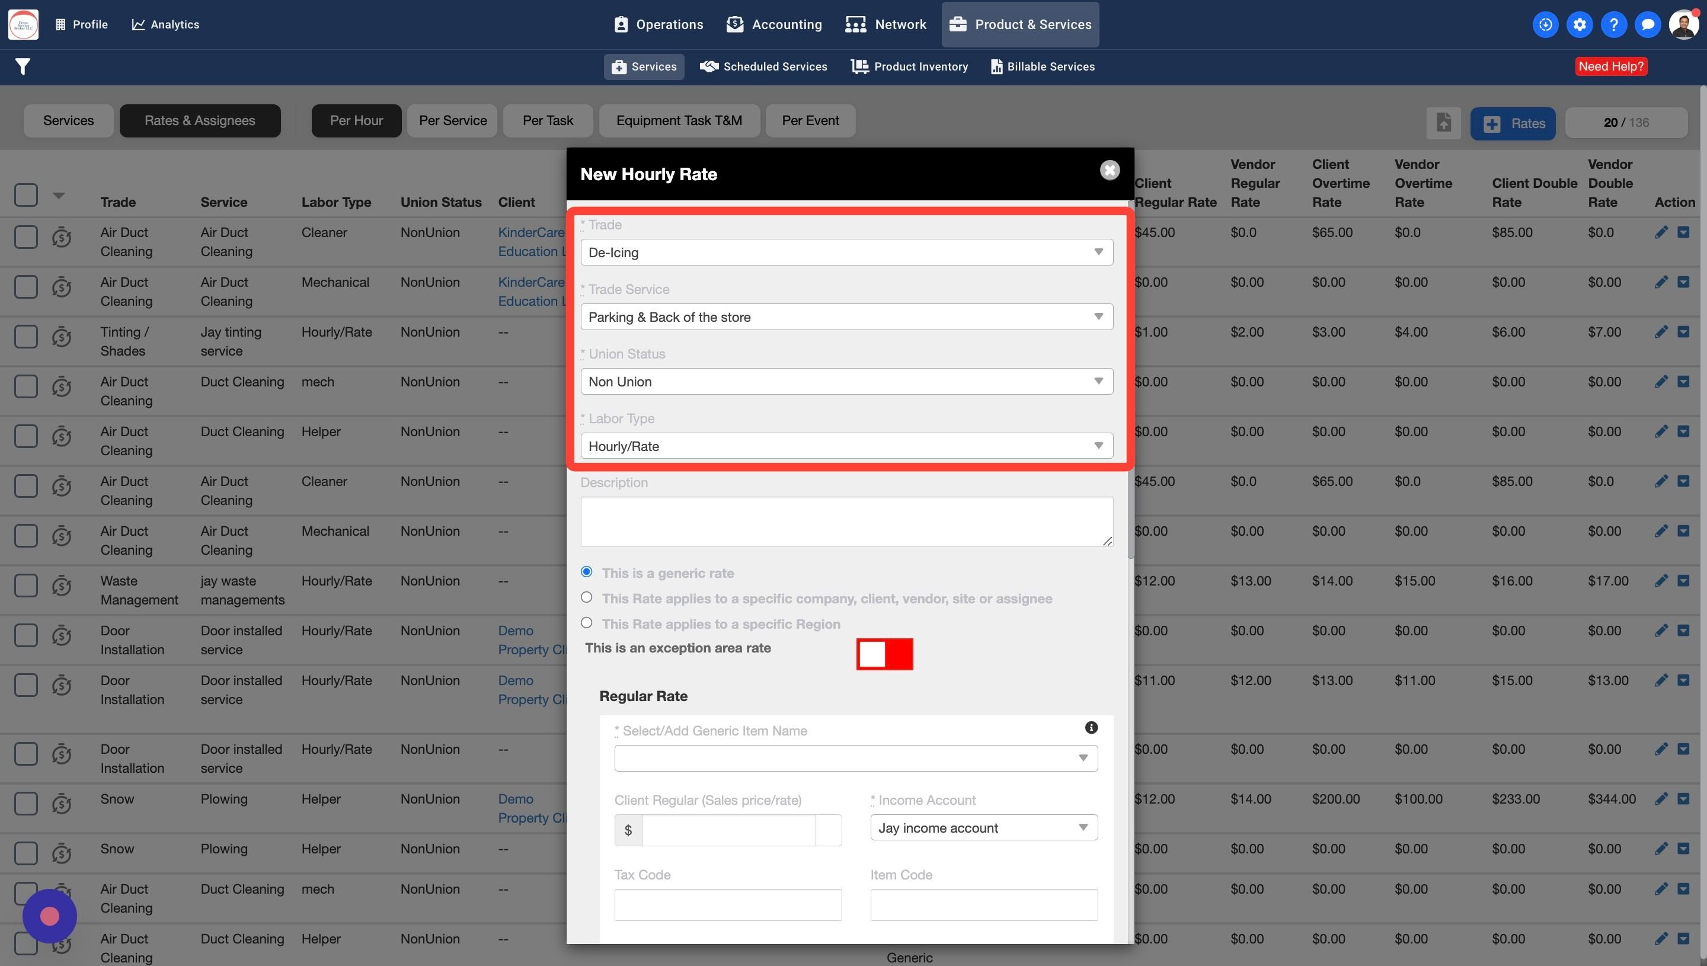Click the info icon in Regular Rate
The height and width of the screenshot is (966, 1707).
coord(1091,727)
